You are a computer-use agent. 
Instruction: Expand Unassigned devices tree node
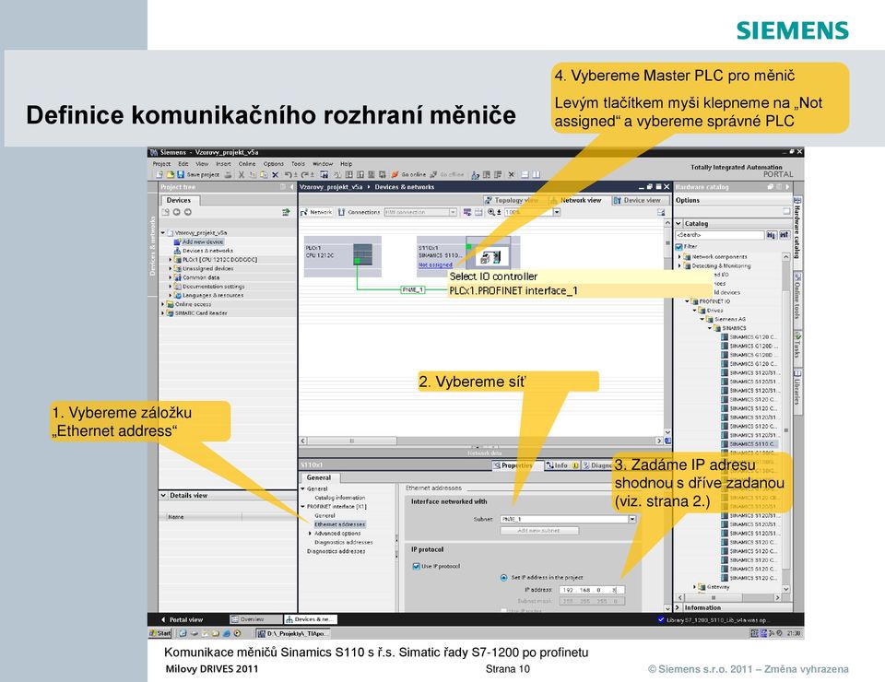point(170,268)
